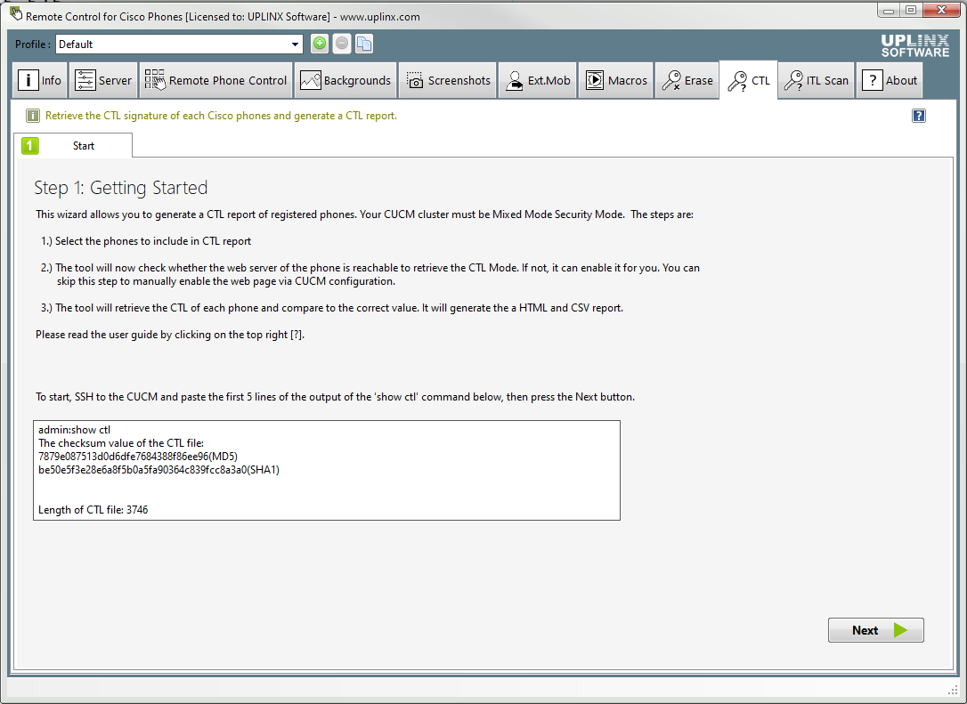This screenshot has width=967, height=704.
Task: Go to the Erase tab
Action: [687, 80]
